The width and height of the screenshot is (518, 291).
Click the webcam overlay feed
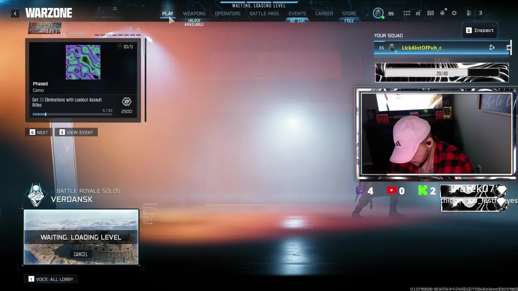[436, 134]
